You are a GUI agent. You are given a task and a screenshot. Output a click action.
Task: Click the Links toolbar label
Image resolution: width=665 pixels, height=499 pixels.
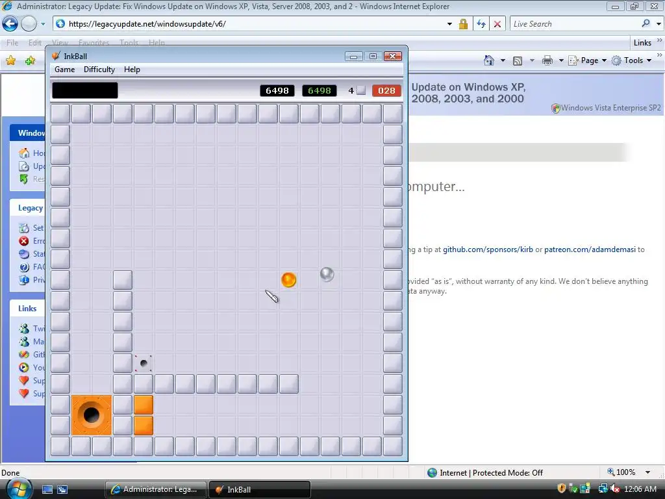coord(642,43)
